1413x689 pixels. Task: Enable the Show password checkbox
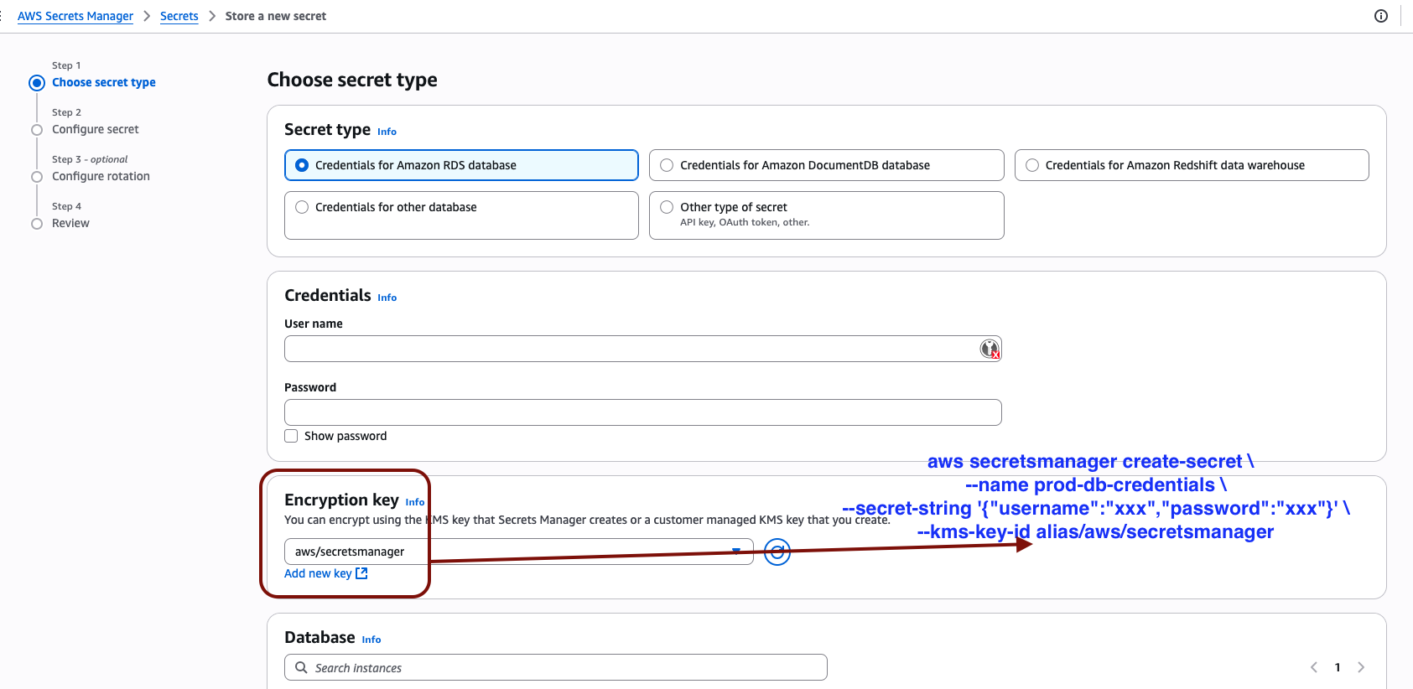(291, 436)
